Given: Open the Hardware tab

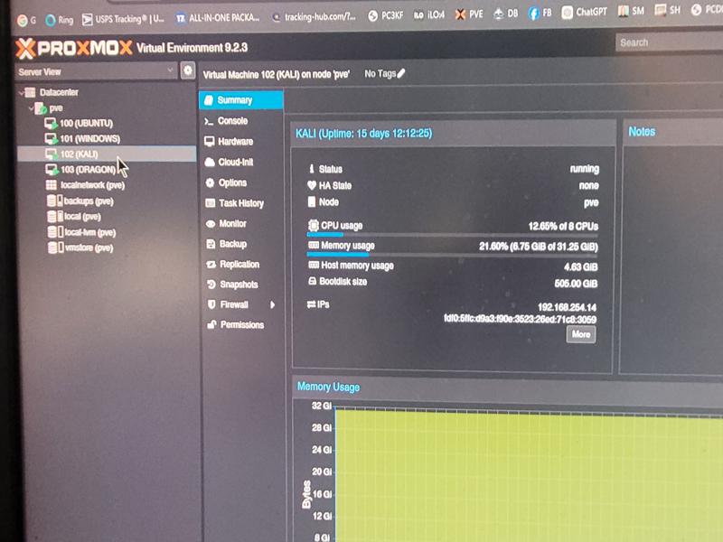Looking at the screenshot, I should pyautogui.click(x=241, y=142).
